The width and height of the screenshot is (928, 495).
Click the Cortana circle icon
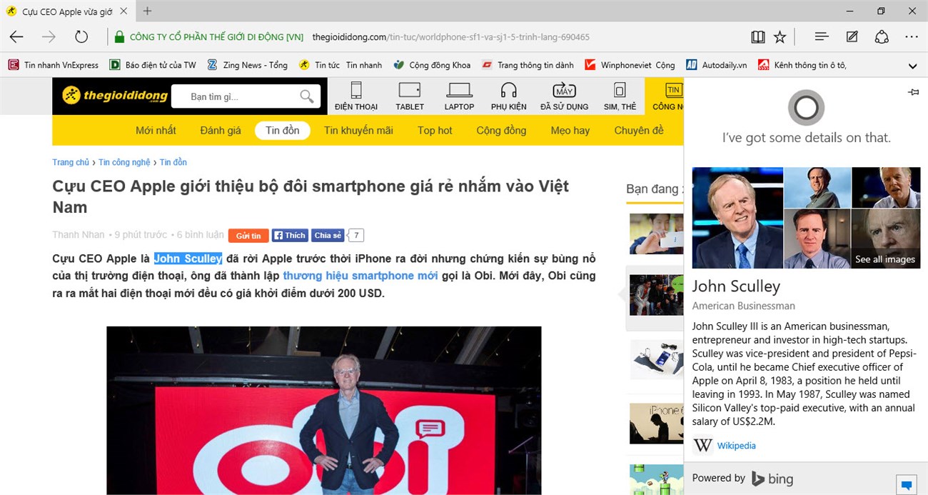[806, 109]
